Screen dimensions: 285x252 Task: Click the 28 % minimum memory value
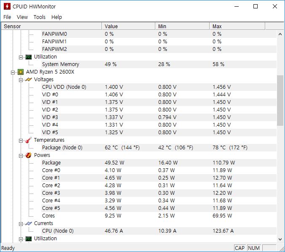[x=164, y=64]
